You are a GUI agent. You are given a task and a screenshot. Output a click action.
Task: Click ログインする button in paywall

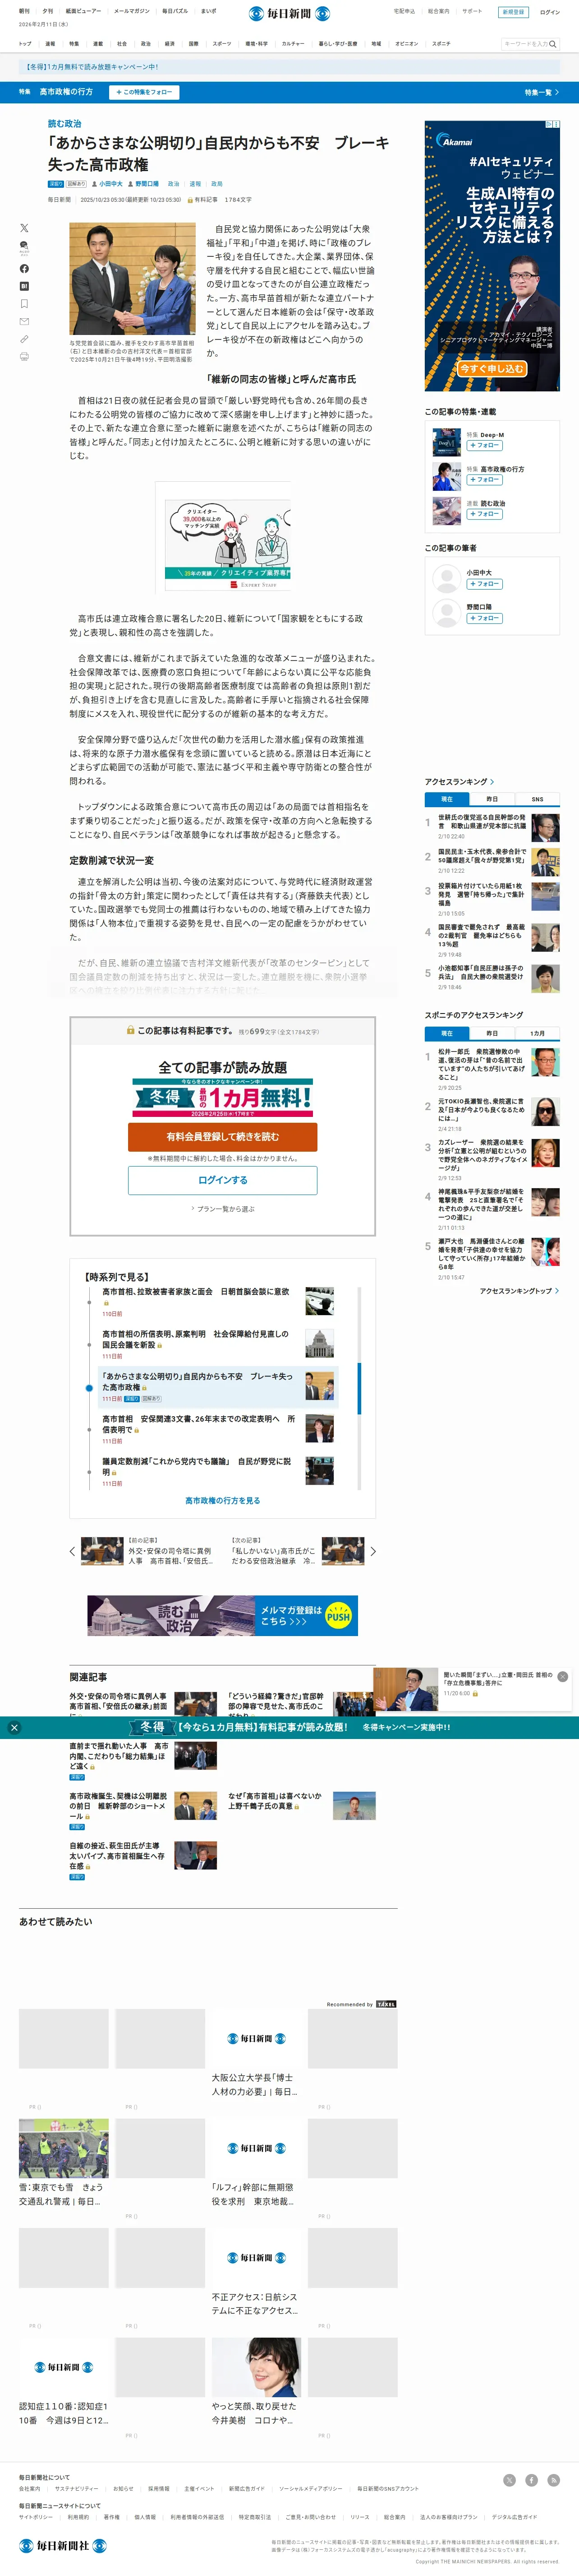[223, 1180]
